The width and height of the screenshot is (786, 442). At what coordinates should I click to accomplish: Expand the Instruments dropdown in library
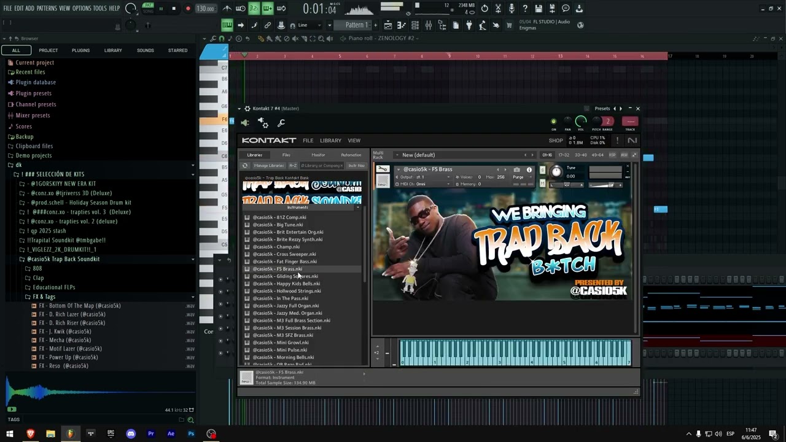coord(358,207)
